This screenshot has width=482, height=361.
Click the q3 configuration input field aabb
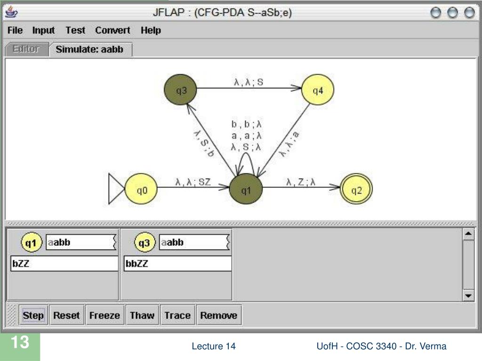(194, 242)
